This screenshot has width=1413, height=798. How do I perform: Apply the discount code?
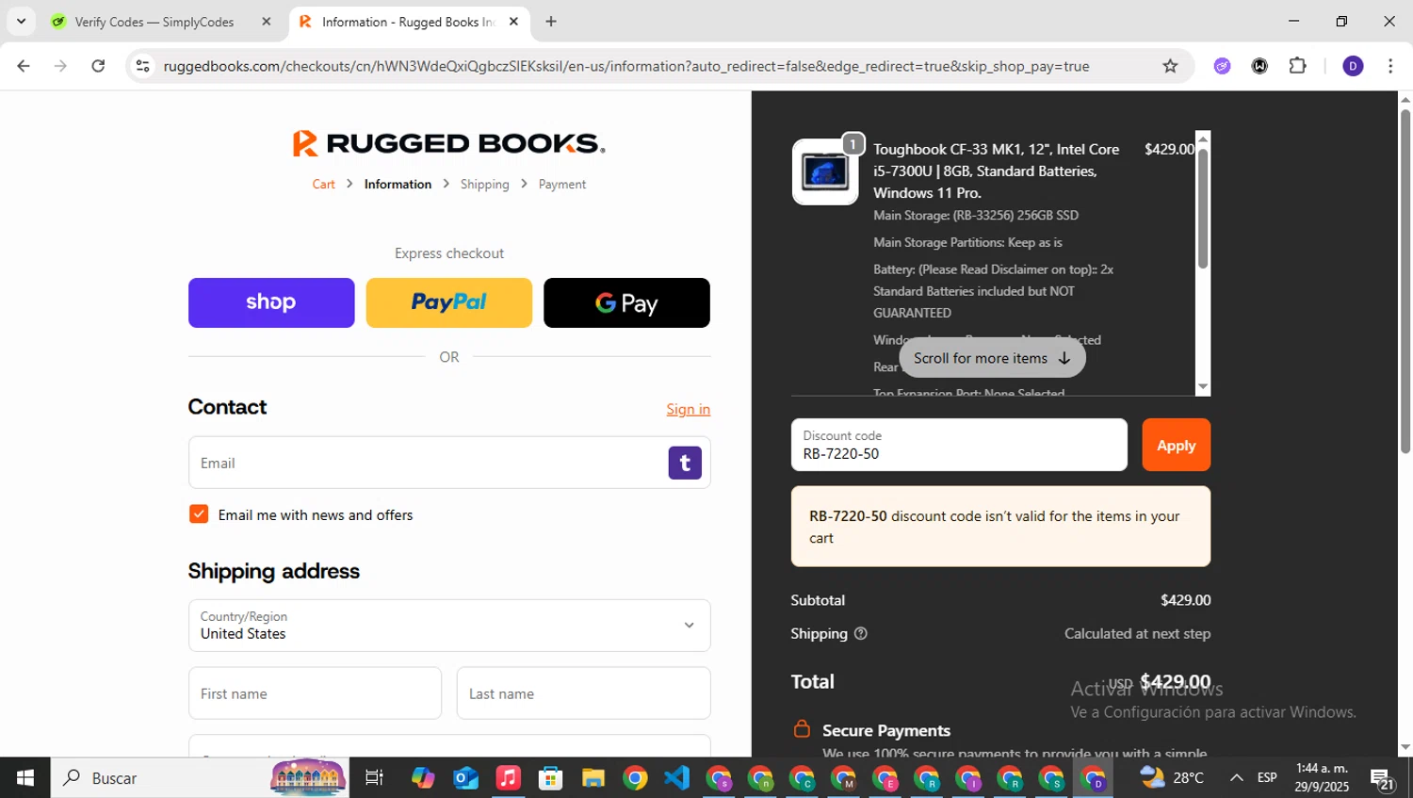(x=1176, y=445)
